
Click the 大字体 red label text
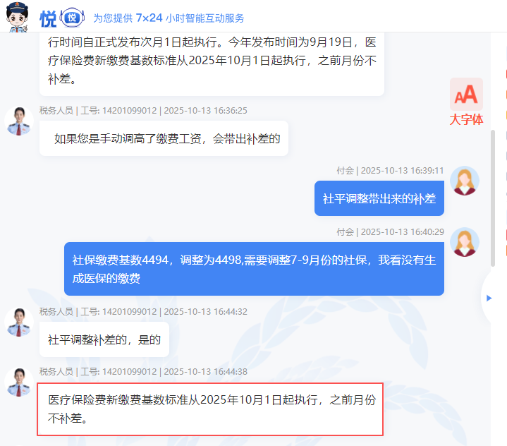click(466, 120)
